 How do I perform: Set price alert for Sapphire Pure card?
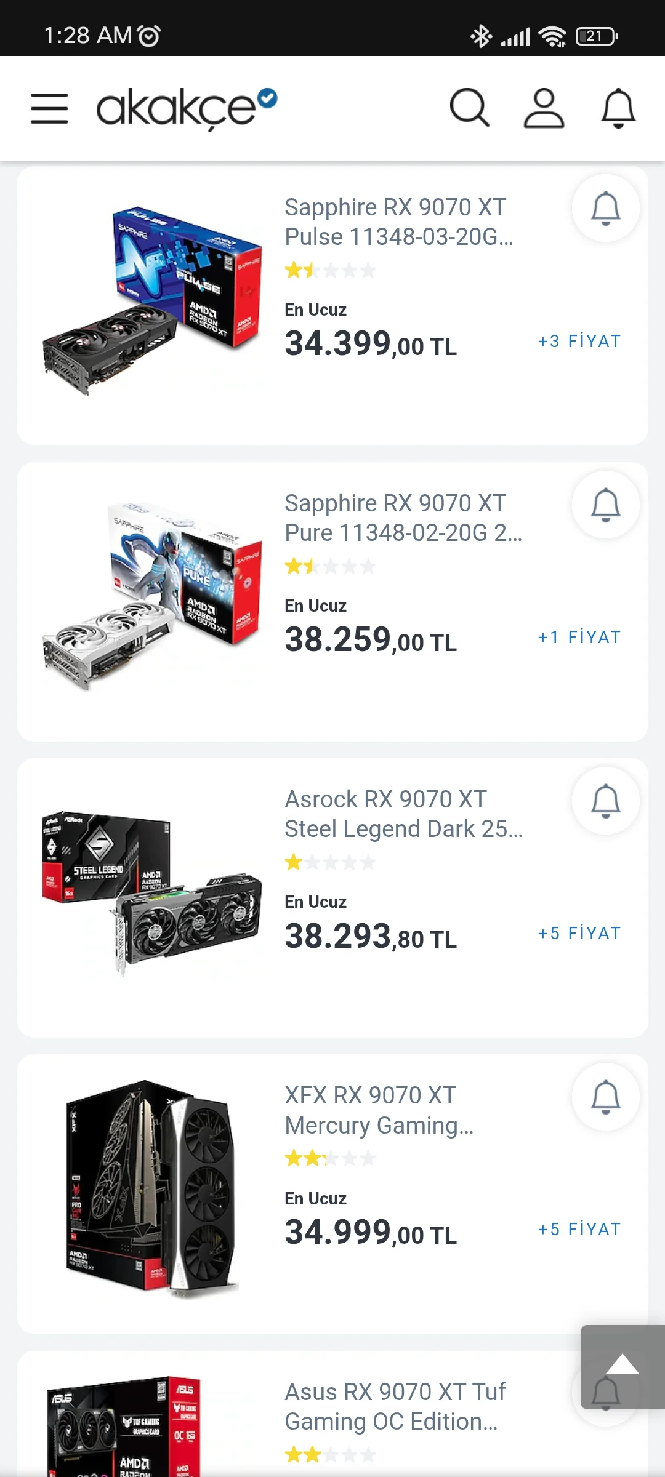click(605, 504)
